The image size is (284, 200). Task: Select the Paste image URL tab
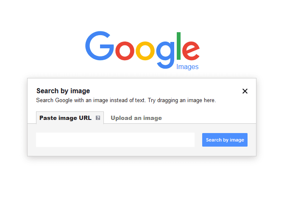pos(70,118)
